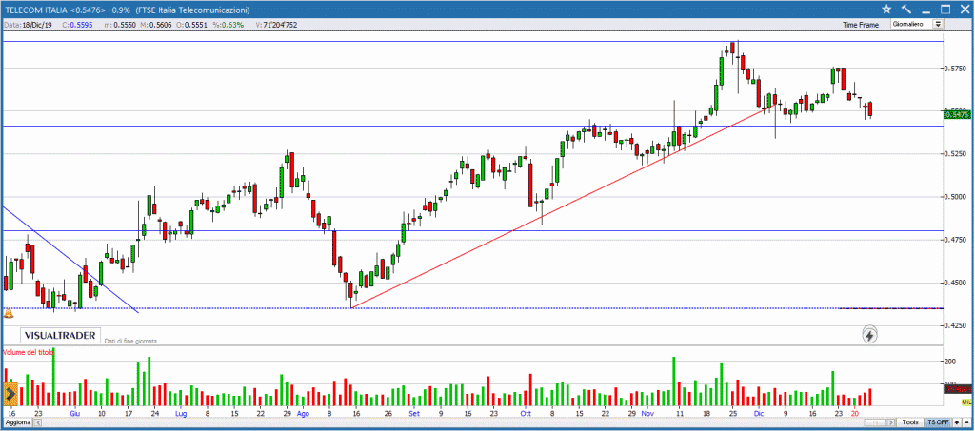Click the 'Ago' month label on axis
975x431 pixels.
coord(303,412)
